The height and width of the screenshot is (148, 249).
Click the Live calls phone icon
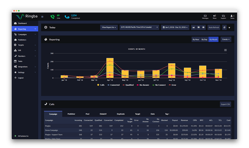tap(53, 17)
